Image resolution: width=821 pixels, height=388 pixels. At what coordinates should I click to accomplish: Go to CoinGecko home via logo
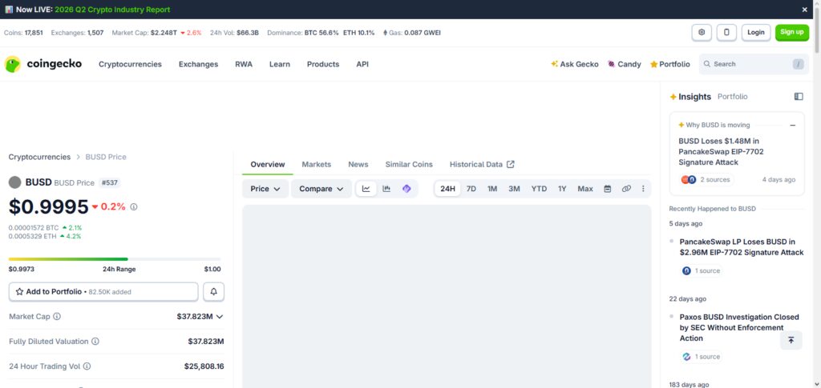coord(43,64)
